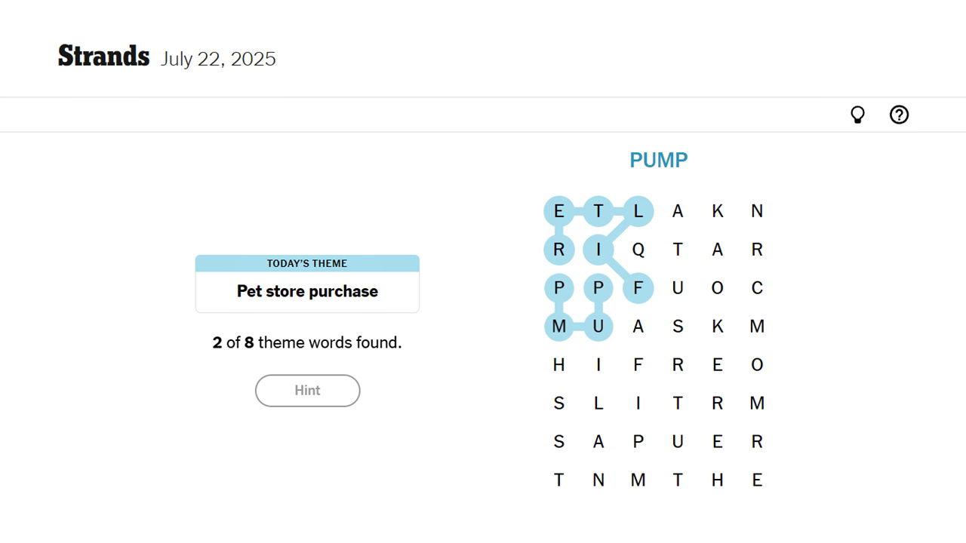Click the letter M in the bottom row
The width and height of the screenshot is (966, 543).
coord(638,480)
